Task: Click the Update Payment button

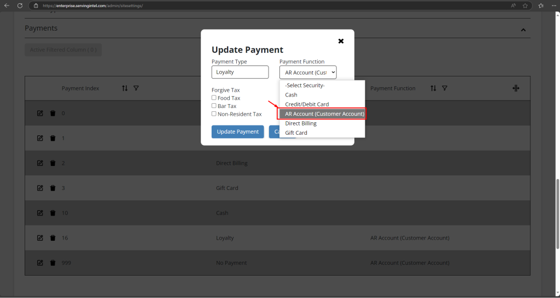Action: click(237, 132)
